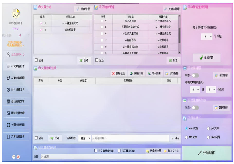This screenshot has width=234, height=164.
Task: Click 选择新位置 folder button
Action: [x=154, y=151]
